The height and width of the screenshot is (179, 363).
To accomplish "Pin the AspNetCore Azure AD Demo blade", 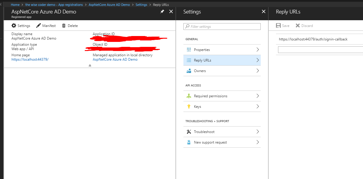I will (162, 11).
